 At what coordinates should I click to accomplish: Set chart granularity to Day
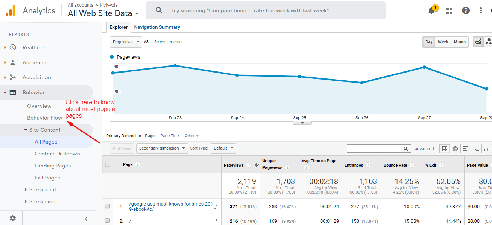429,42
